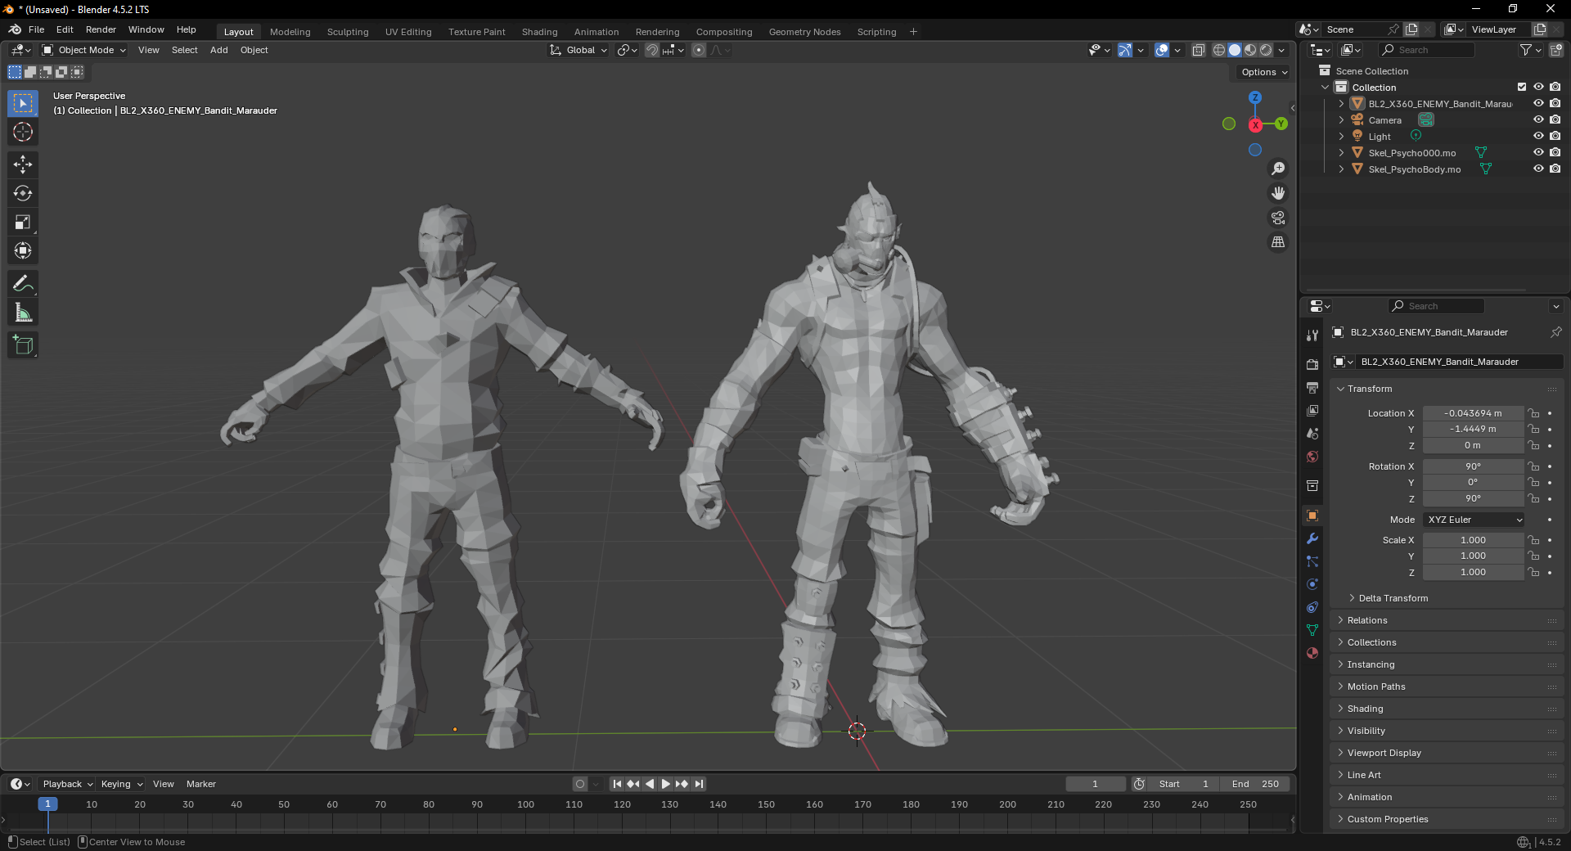Choose the Add Cube tool
Image resolution: width=1571 pixels, height=851 pixels.
coord(23,345)
